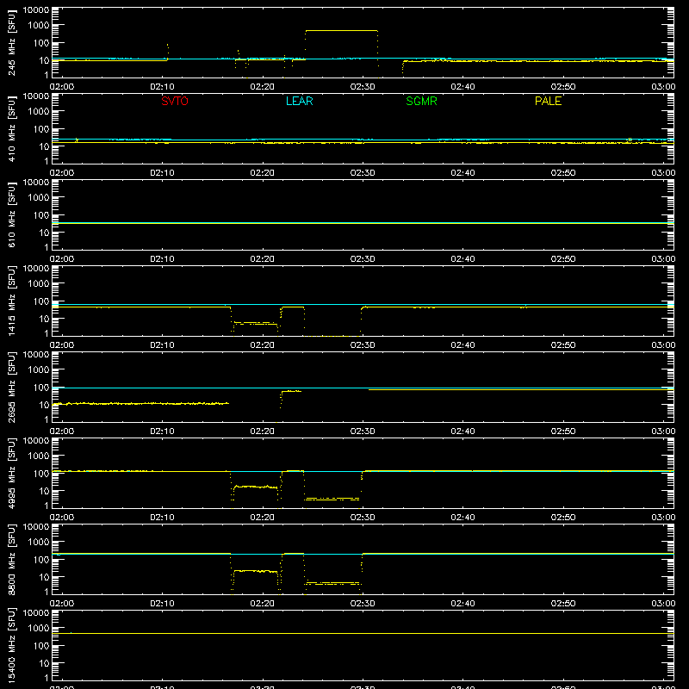Click the 1000 tick label on 2695 MHz axis

(39, 370)
